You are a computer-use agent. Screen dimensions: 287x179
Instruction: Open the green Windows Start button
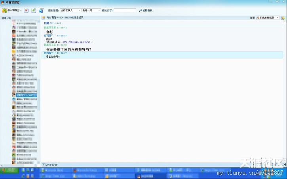tap(10, 170)
